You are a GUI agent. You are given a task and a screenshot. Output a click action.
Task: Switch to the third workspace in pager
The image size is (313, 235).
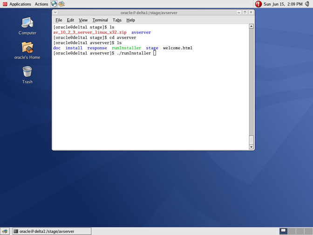click(x=300, y=231)
